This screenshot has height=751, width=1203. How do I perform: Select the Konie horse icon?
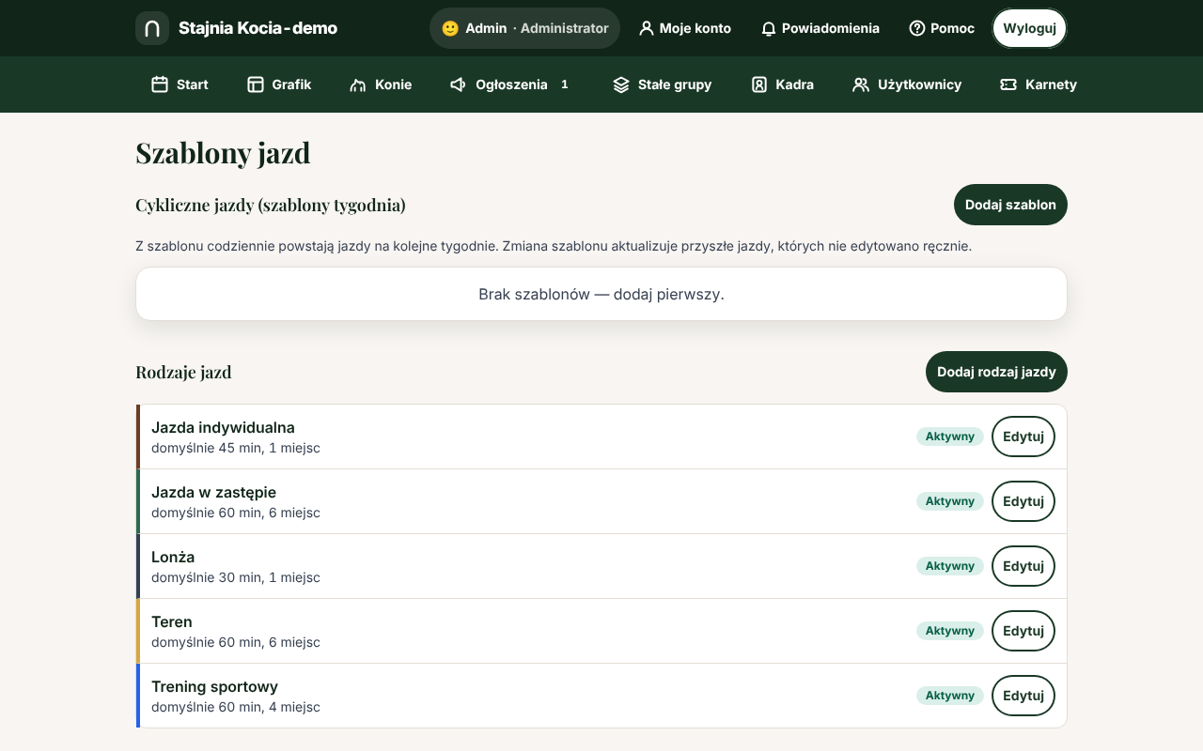tap(358, 84)
